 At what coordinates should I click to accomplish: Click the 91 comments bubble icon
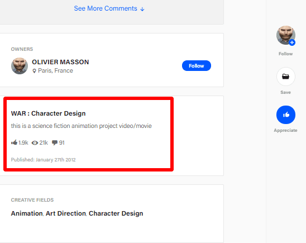55,143
